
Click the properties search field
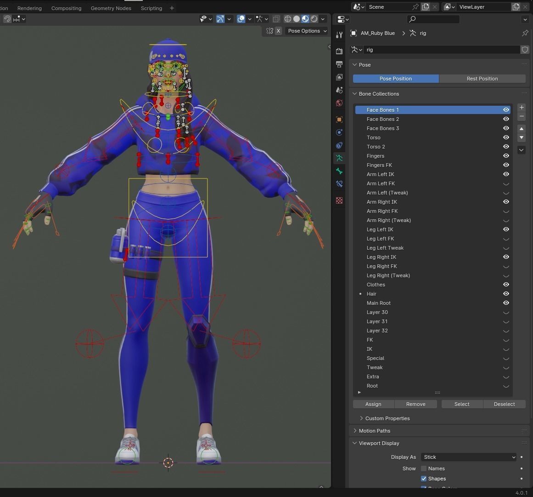433,19
